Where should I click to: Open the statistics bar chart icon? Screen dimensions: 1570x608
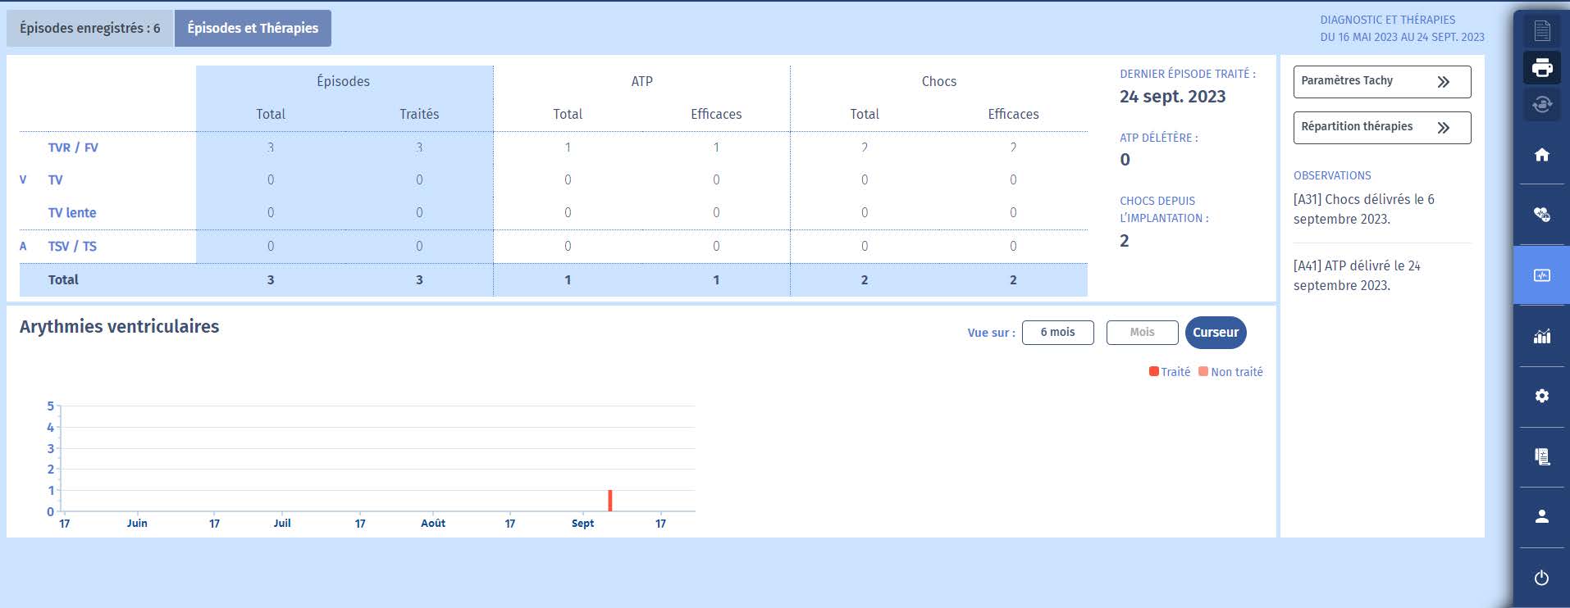[x=1542, y=336]
